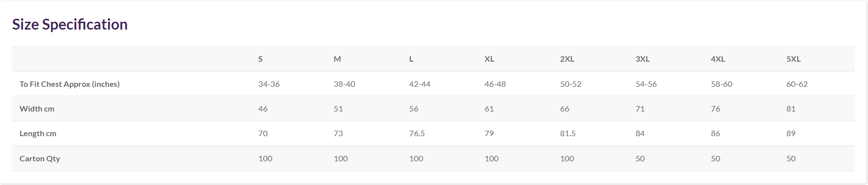Click the 34-36 chest value

[x=269, y=84]
